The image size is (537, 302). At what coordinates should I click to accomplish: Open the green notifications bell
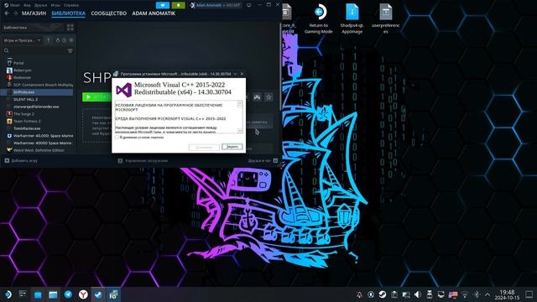point(178,5)
